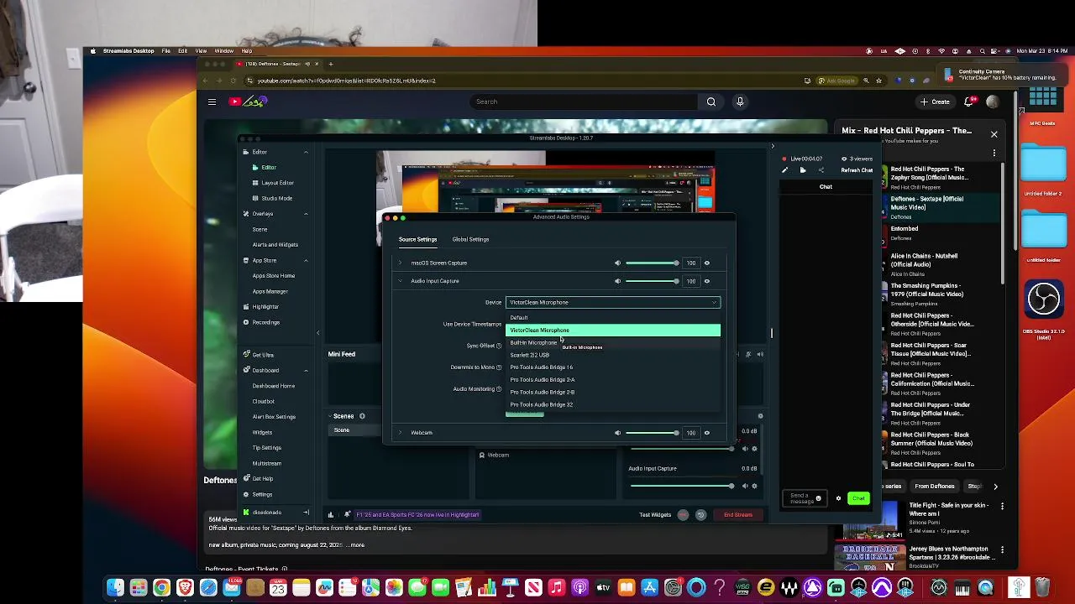Pick Pro Tools Audio Bridge 2-A
The image size is (1075, 604).
click(613, 380)
